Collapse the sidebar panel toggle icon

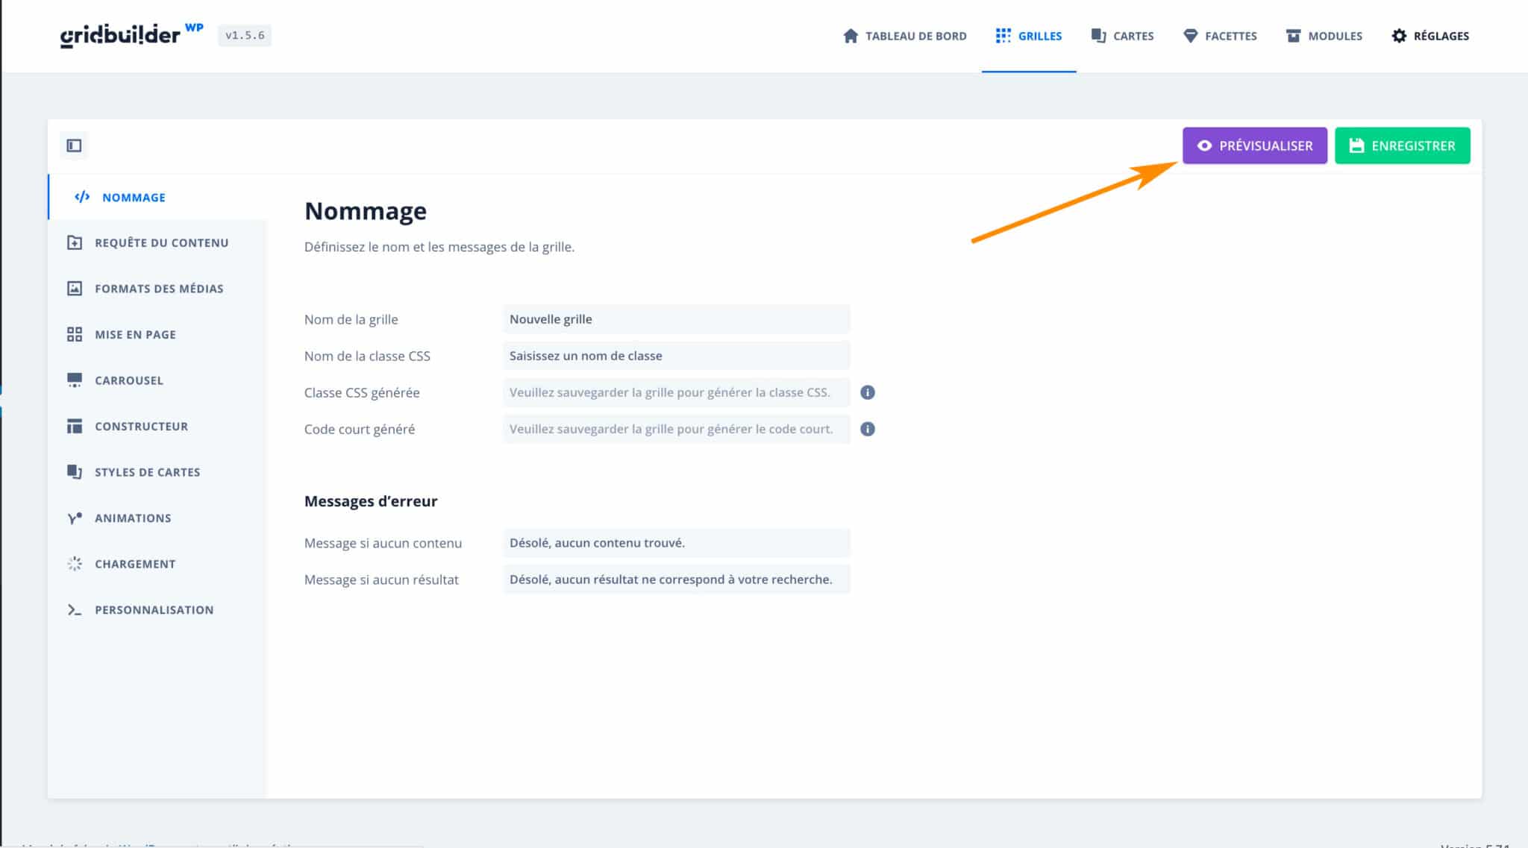click(x=74, y=145)
